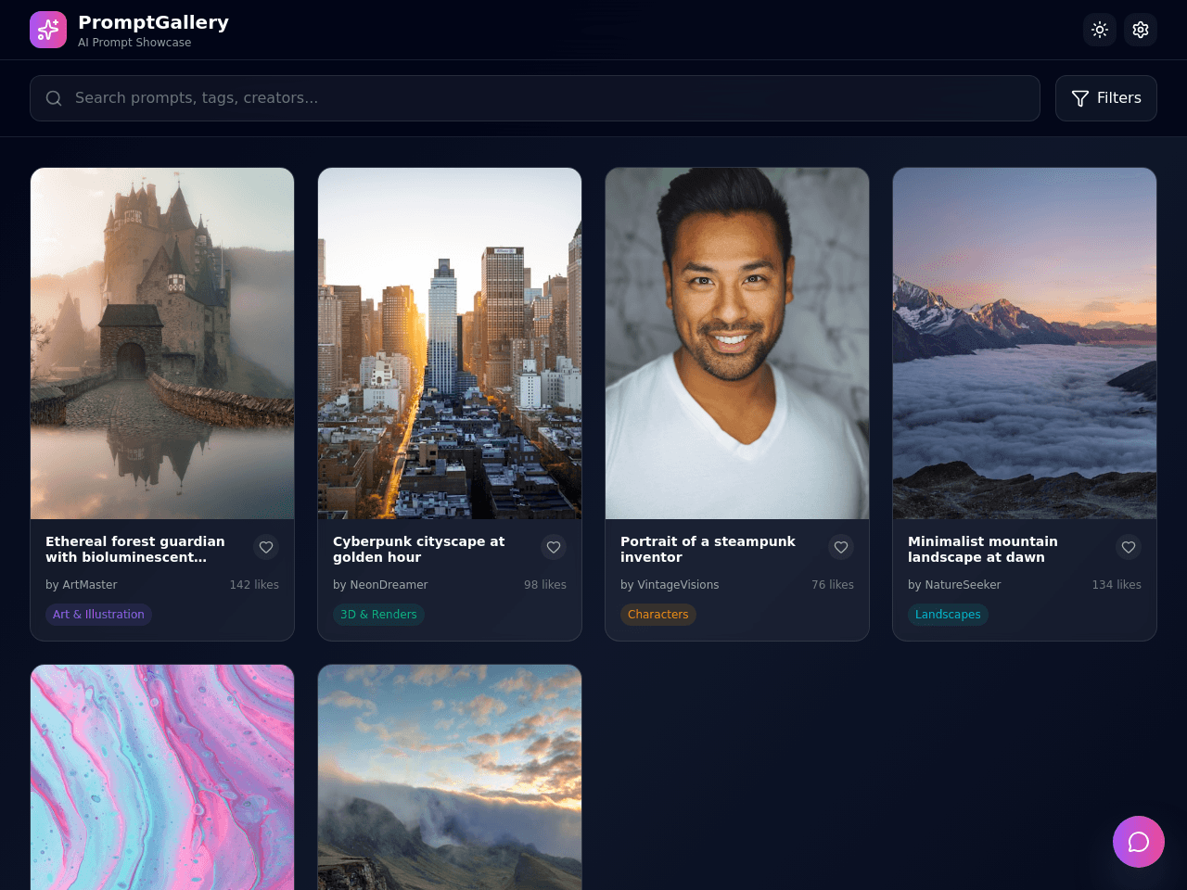Open the pink and blue marble thumbnail
This screenshot has width=1187, height=890.
162,777
